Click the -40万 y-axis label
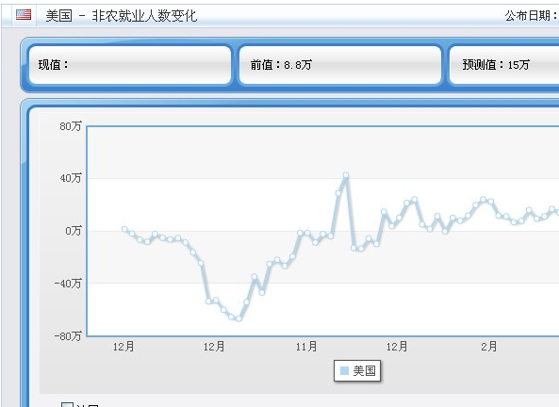The height and width of the screenshot is (407, 559). tap(68, 284)
